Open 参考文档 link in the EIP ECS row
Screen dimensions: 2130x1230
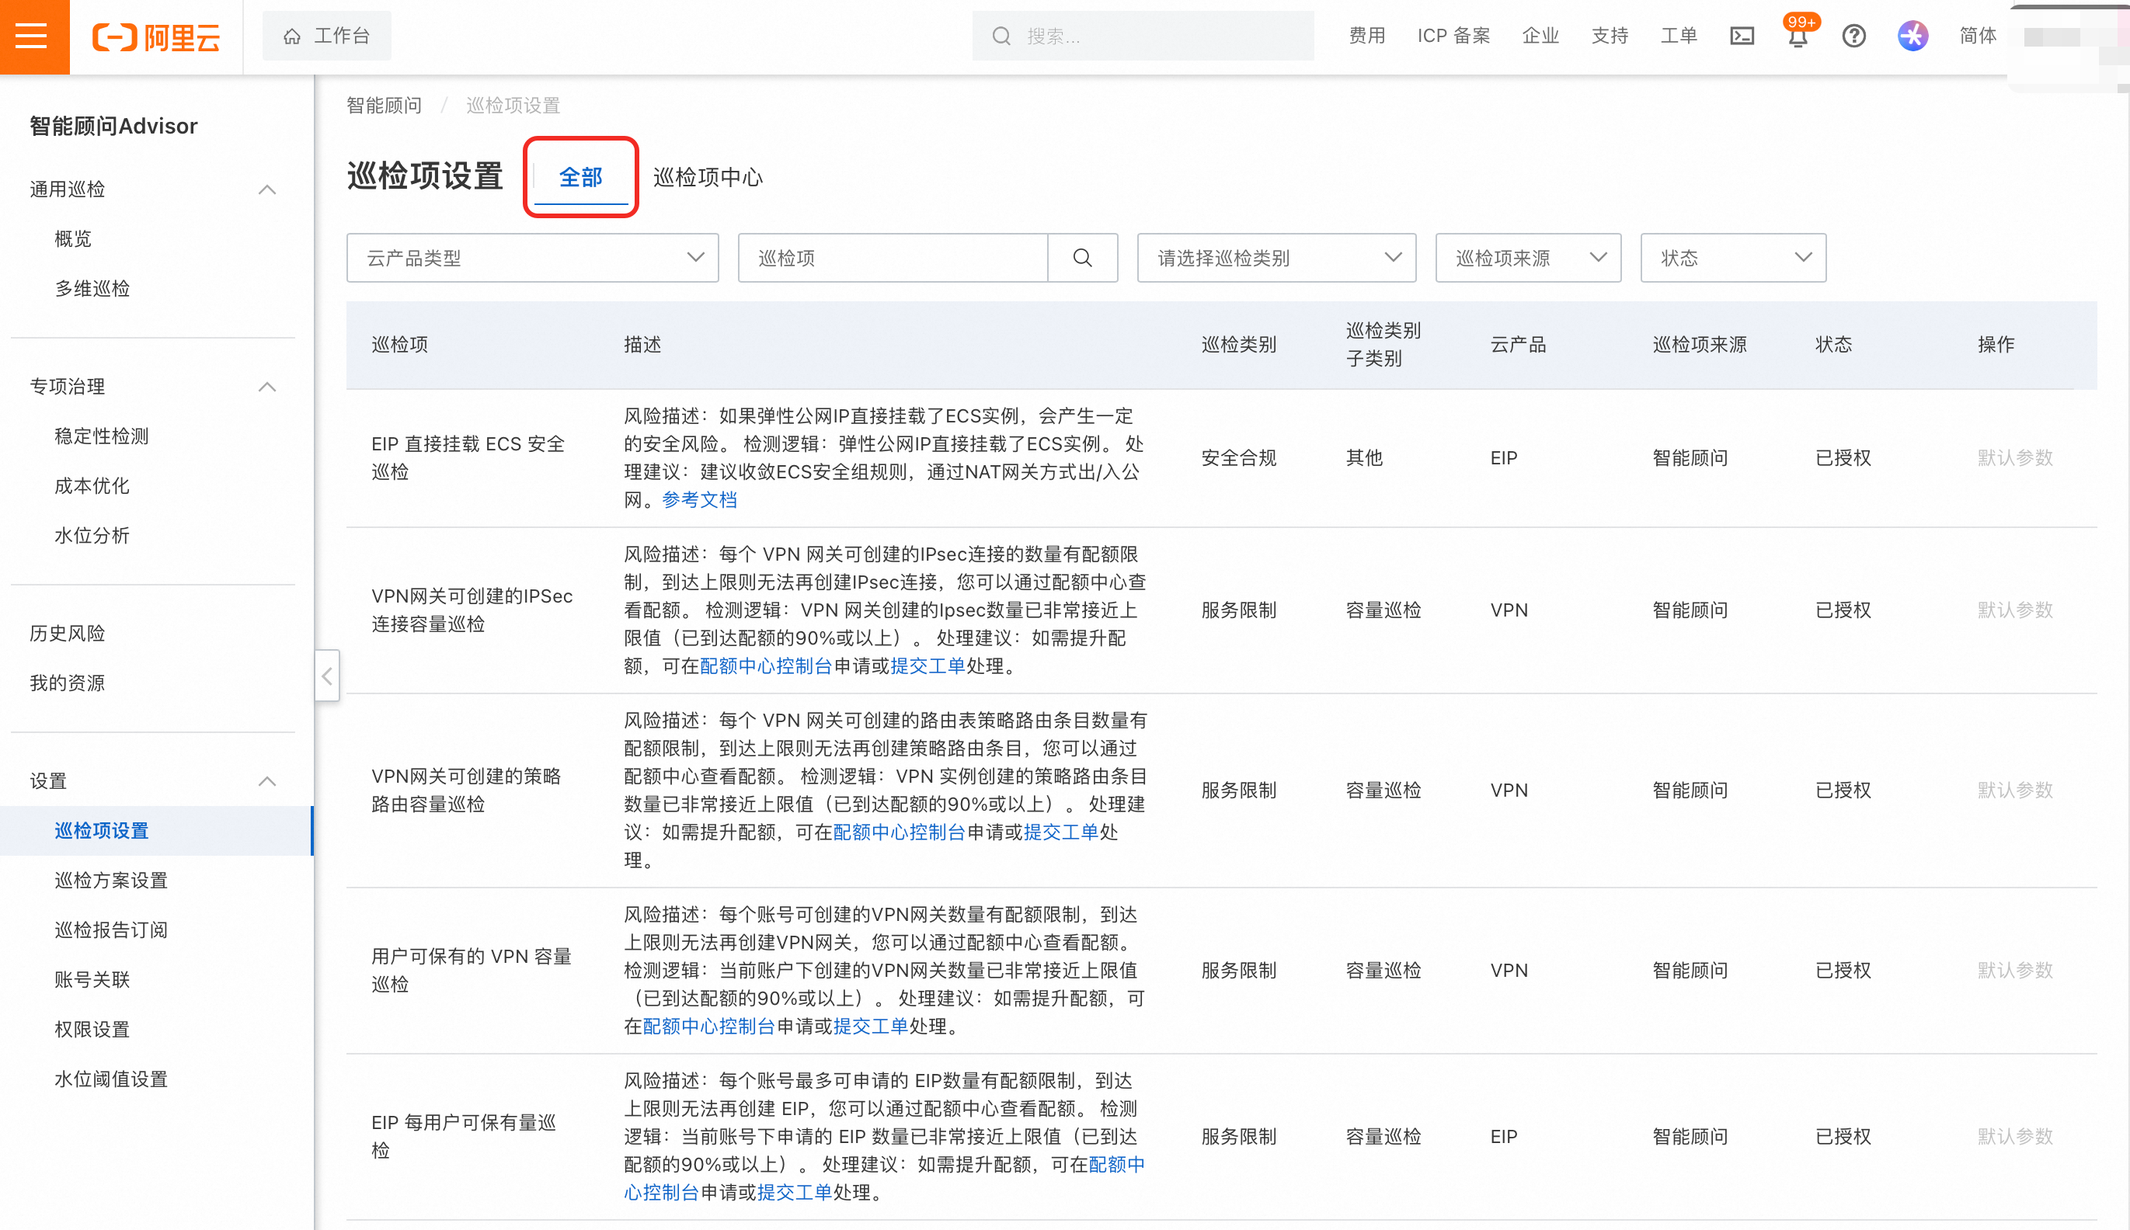coord(700,500)
